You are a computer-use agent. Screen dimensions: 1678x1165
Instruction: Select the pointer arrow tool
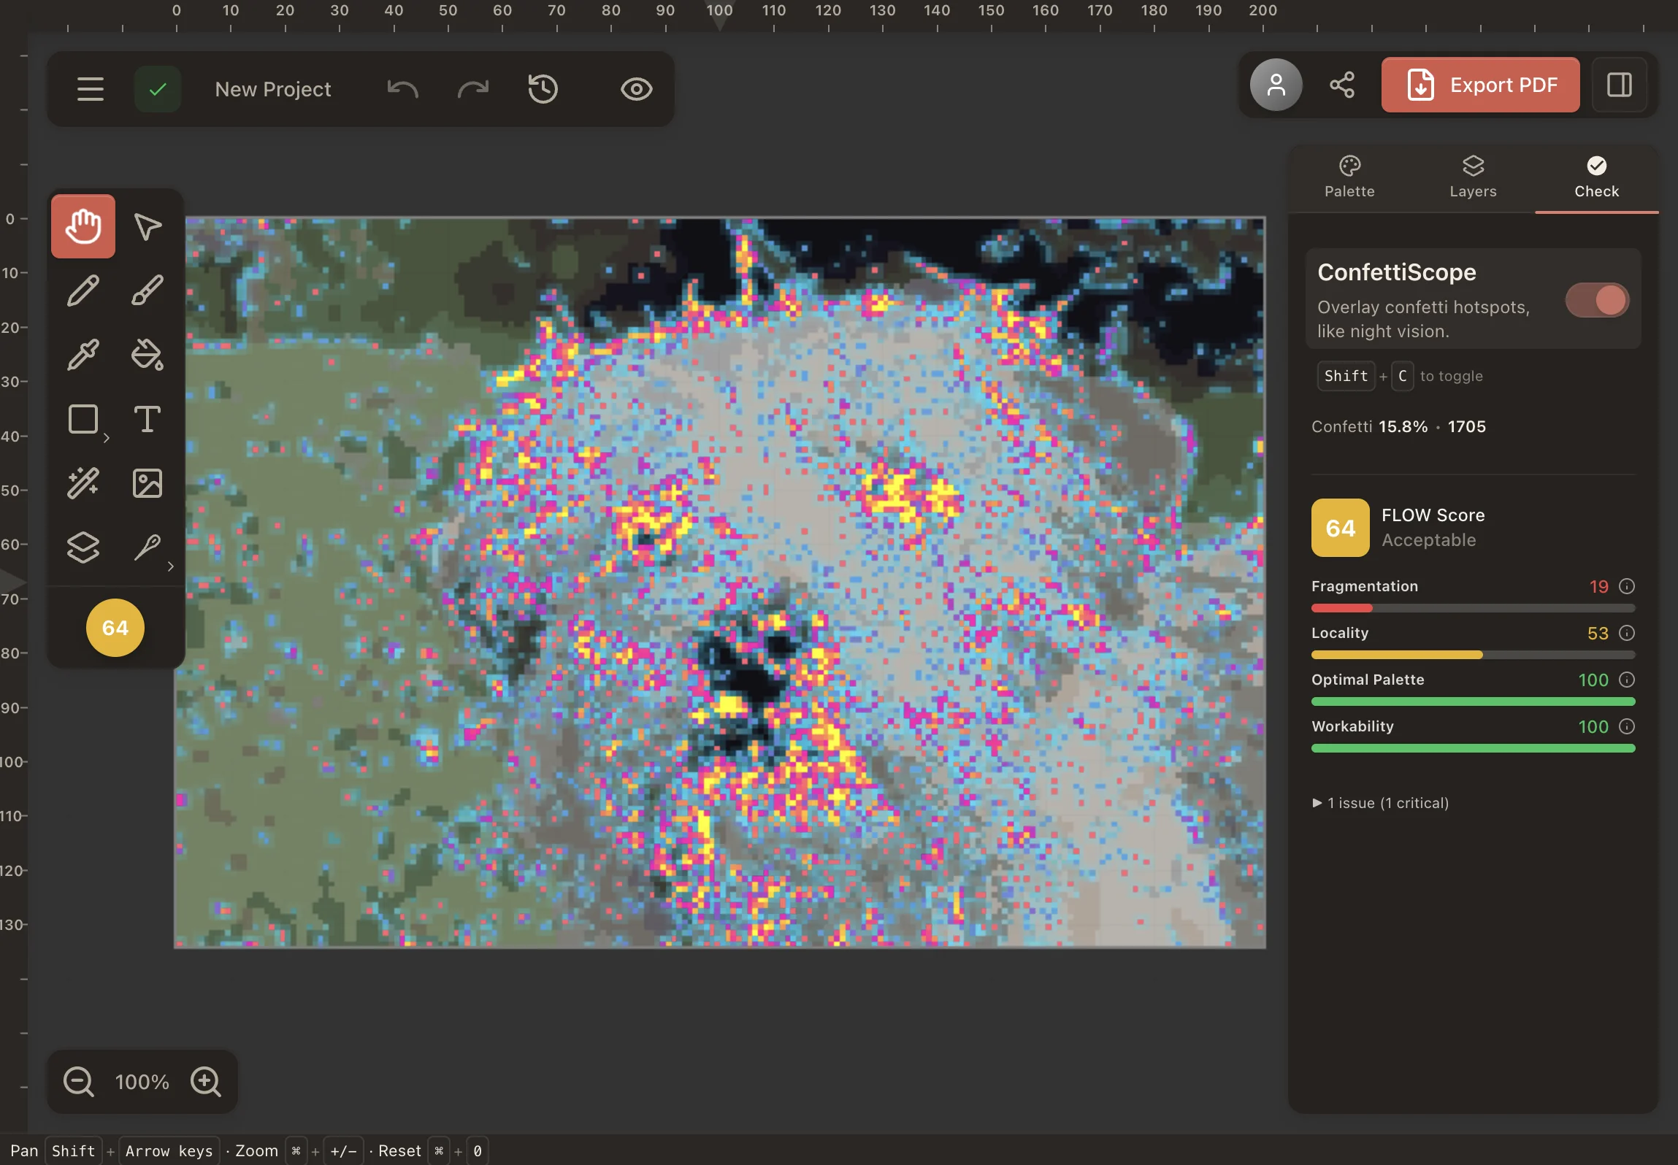point(148,226)
